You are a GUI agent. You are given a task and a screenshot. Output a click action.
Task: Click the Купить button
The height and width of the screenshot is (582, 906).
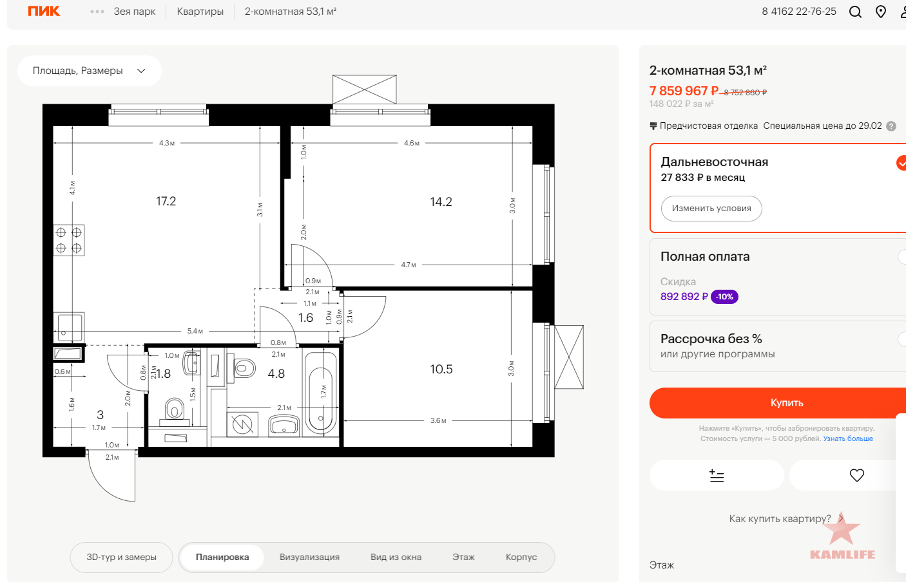[x=778, y=403]
